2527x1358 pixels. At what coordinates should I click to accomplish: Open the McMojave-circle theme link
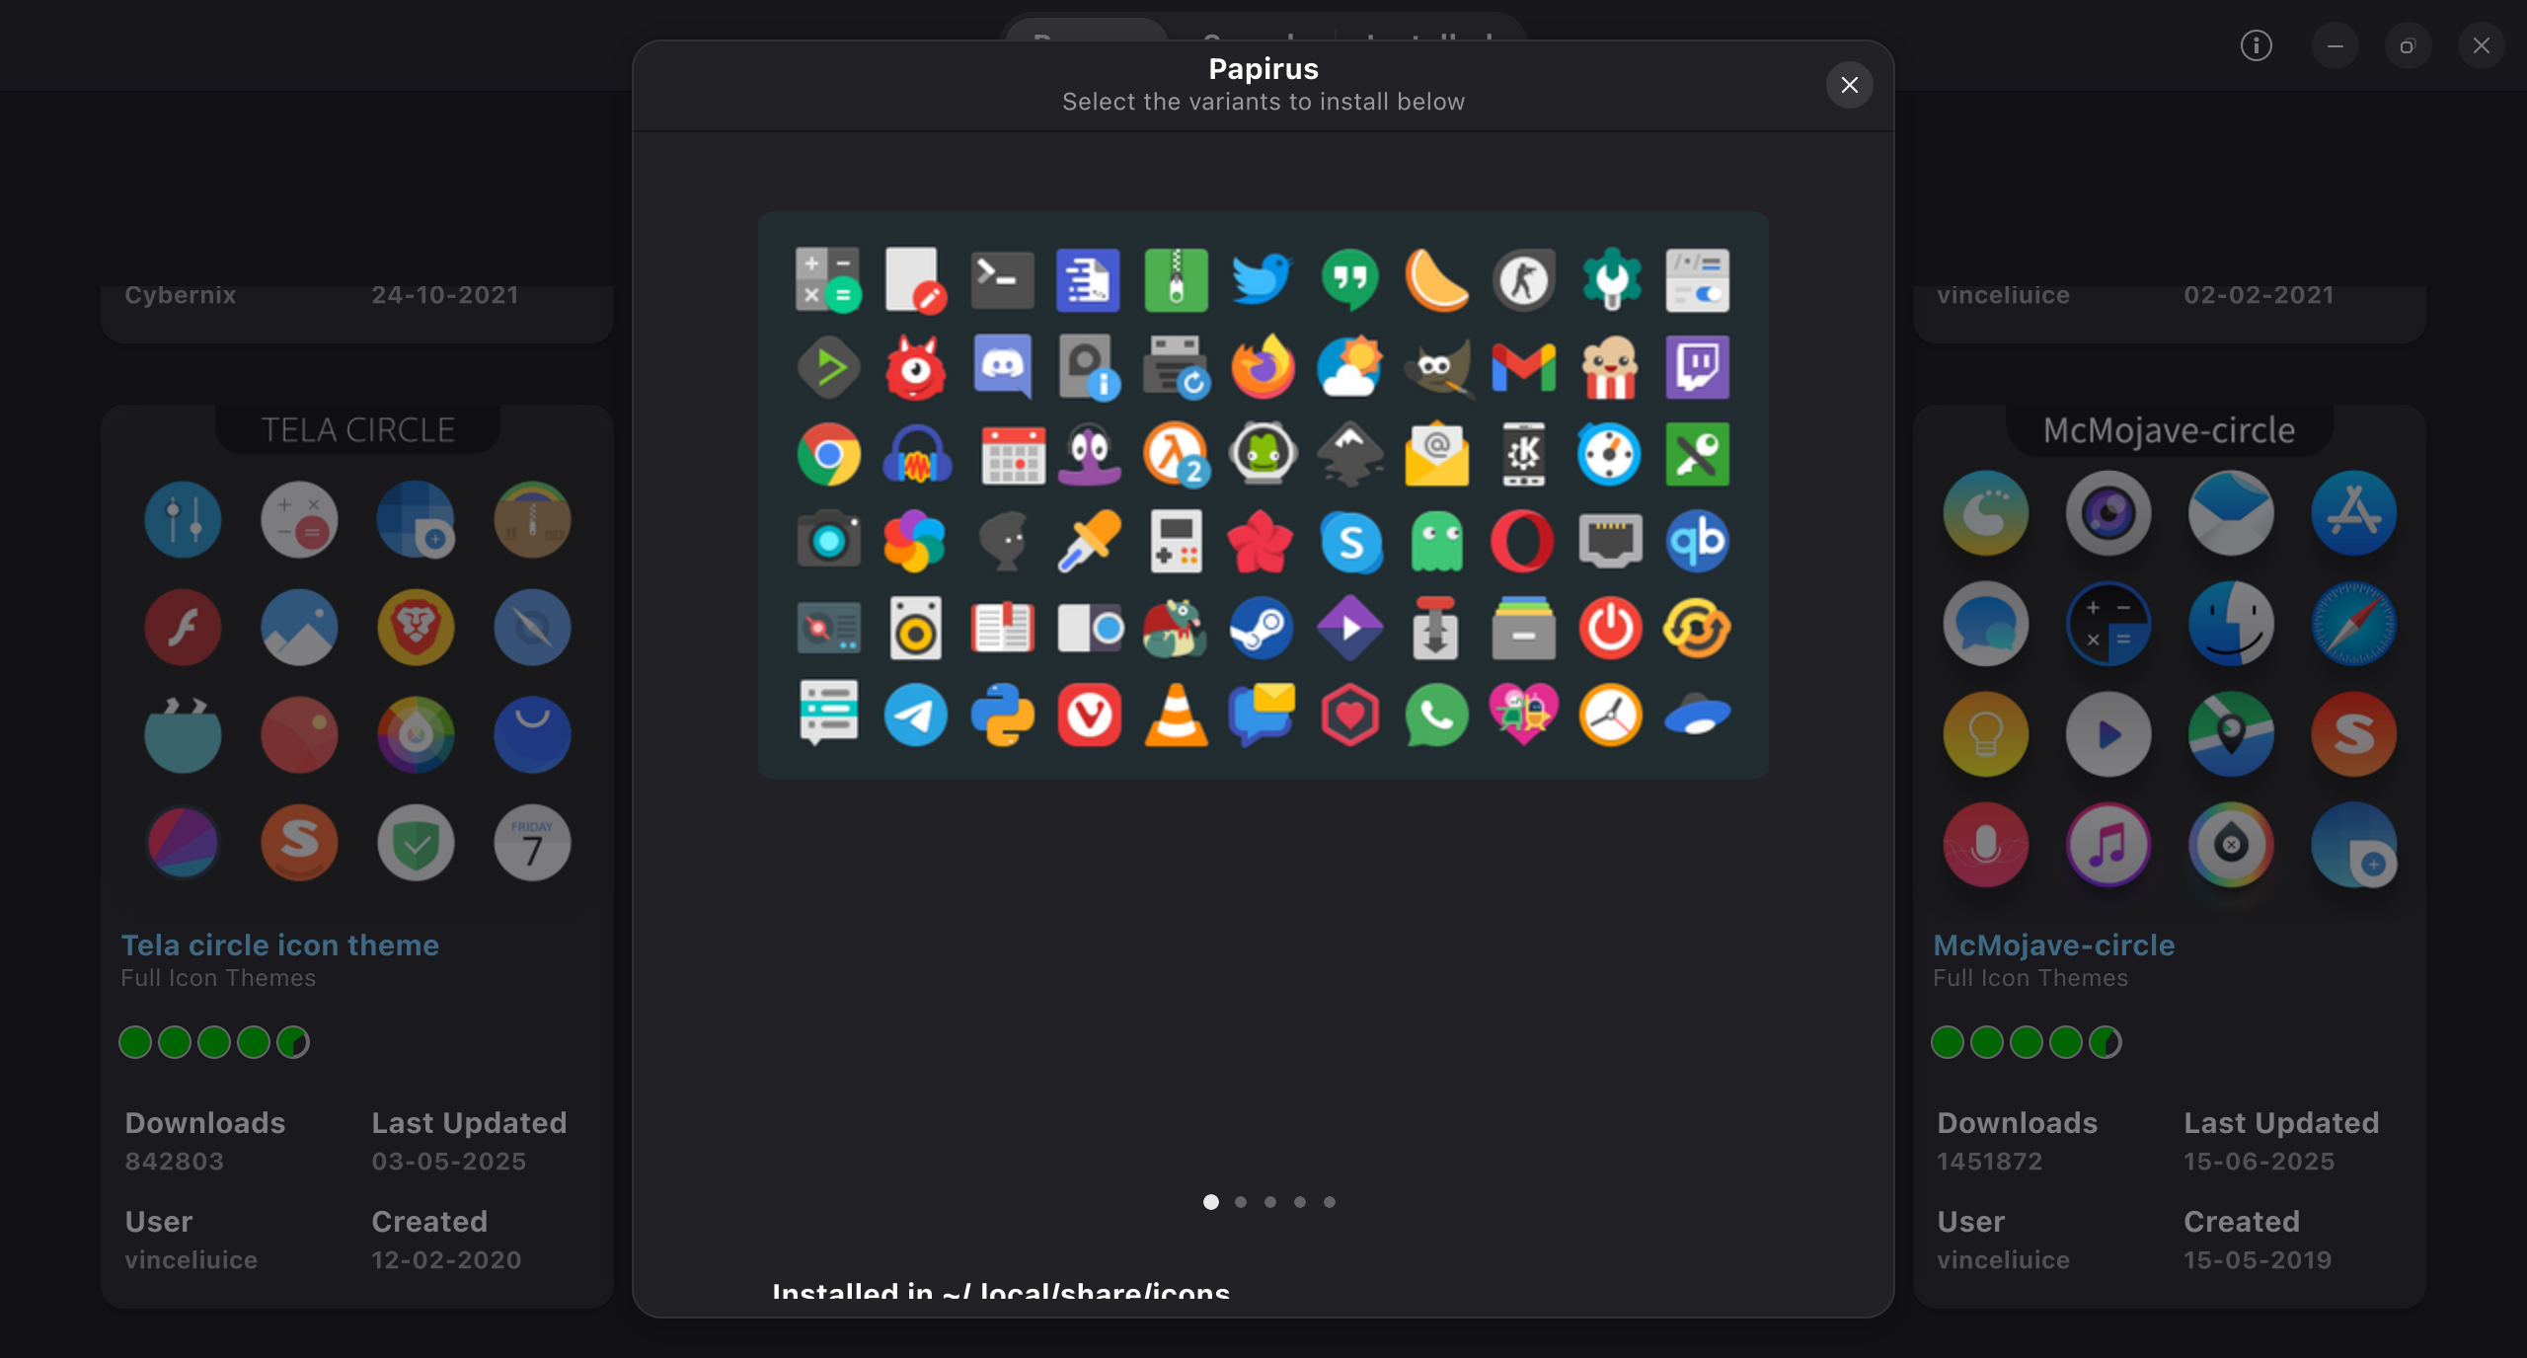click(x=2053, y=944)
